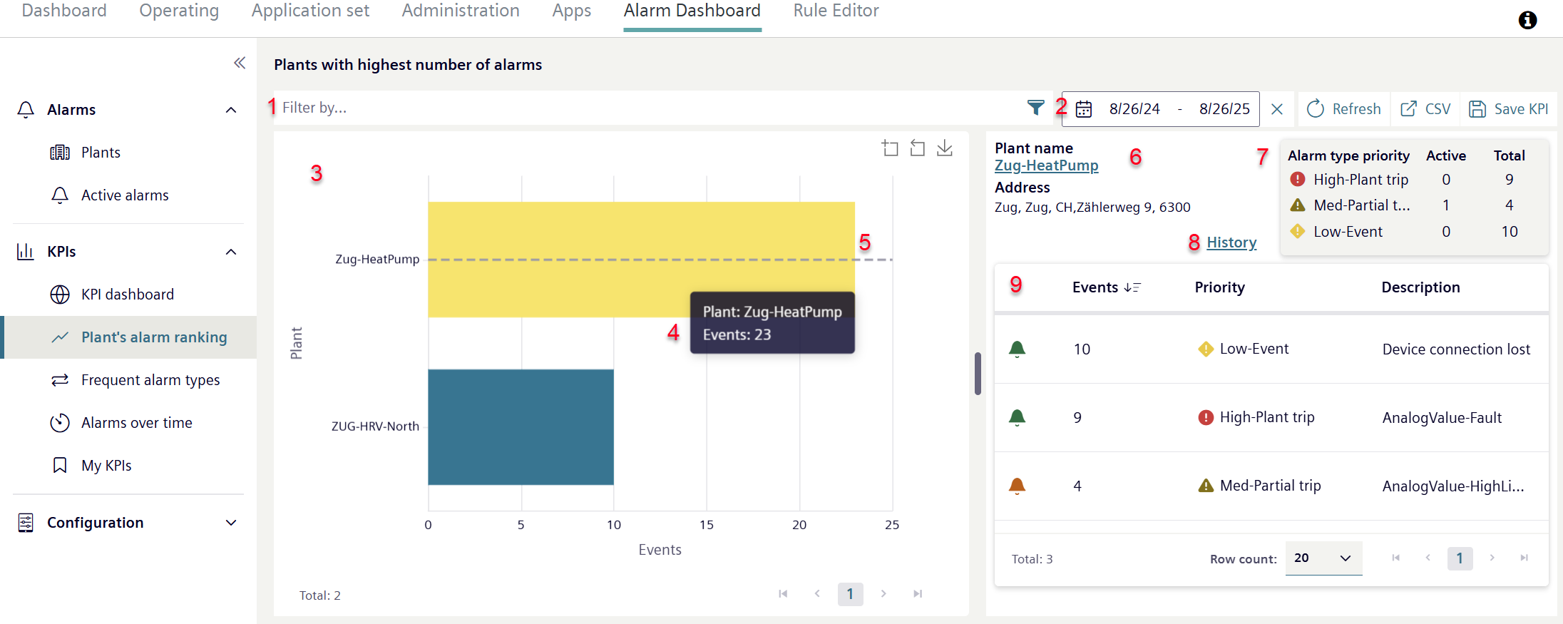Click orange bell icon in Med-Partial trip row
1563x624 pixels.
pyautogui.click(x=1017, y=486)
